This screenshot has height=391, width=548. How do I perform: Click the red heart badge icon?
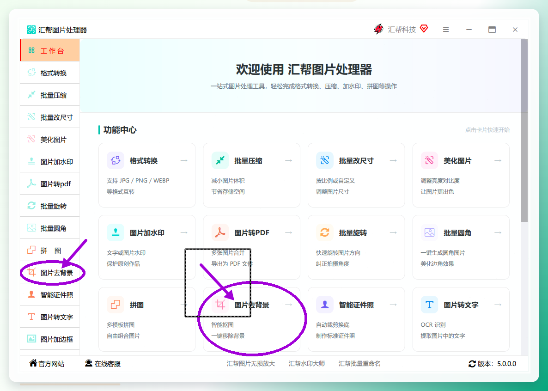(x=424, y=29)
